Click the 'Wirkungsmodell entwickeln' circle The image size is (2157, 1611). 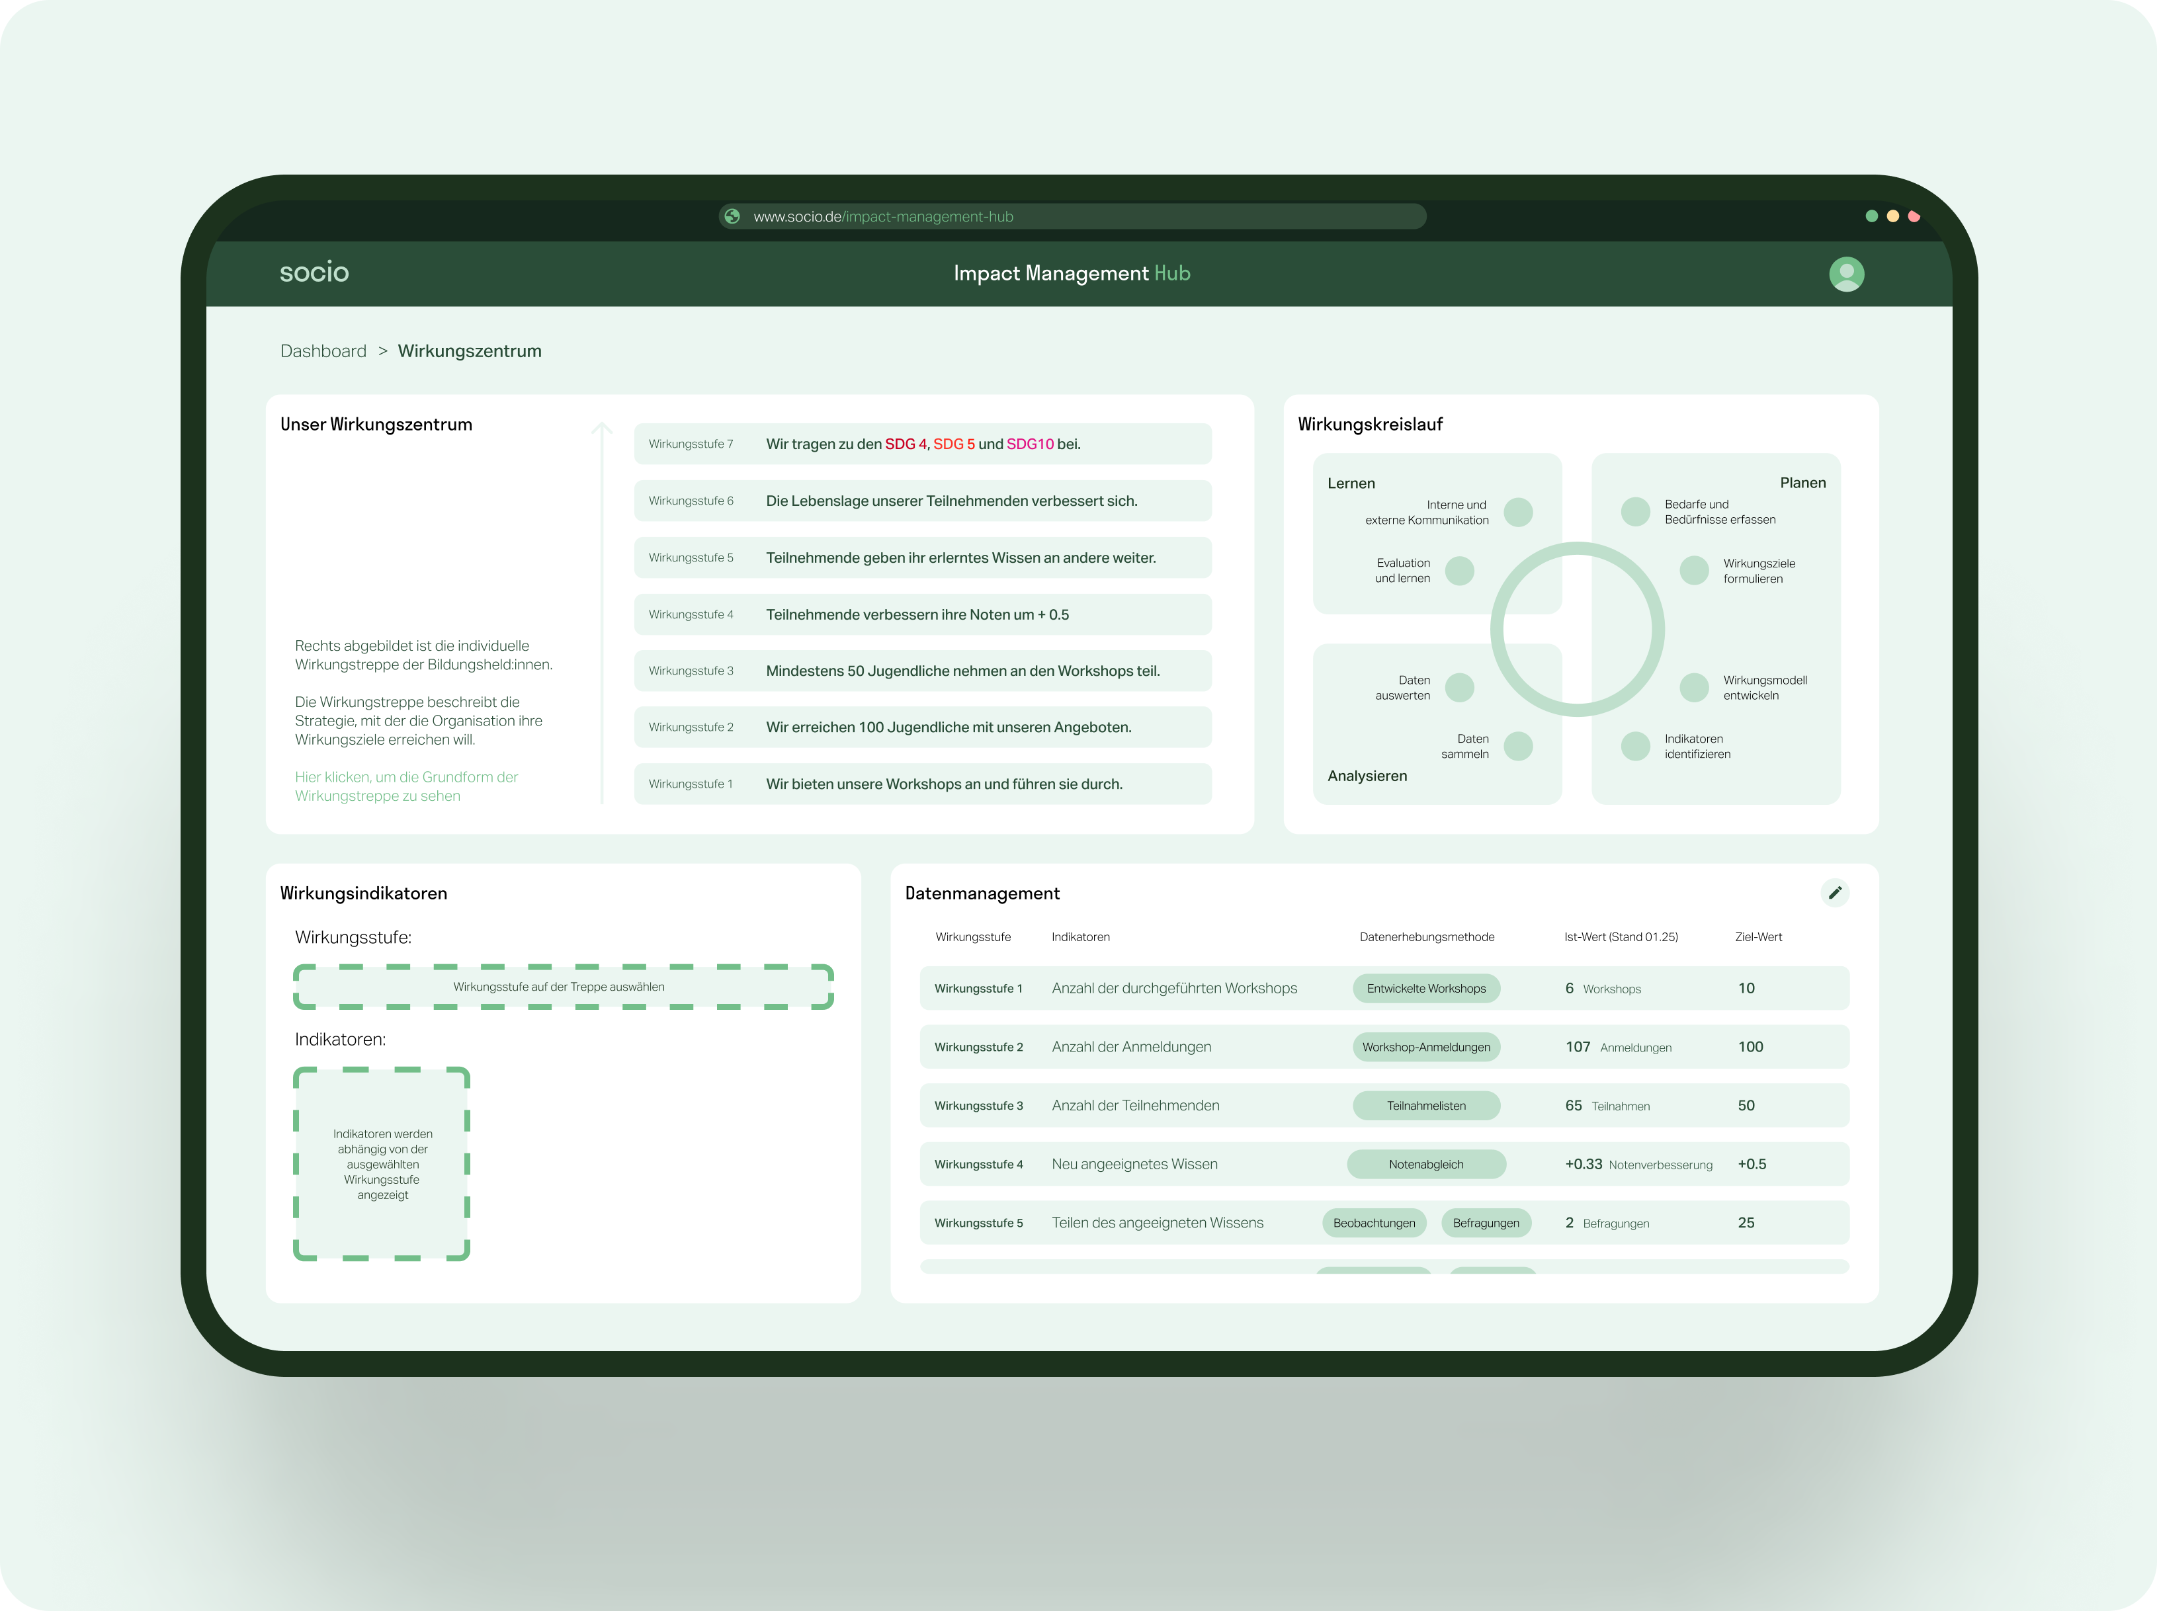[x=1694, y=688]
